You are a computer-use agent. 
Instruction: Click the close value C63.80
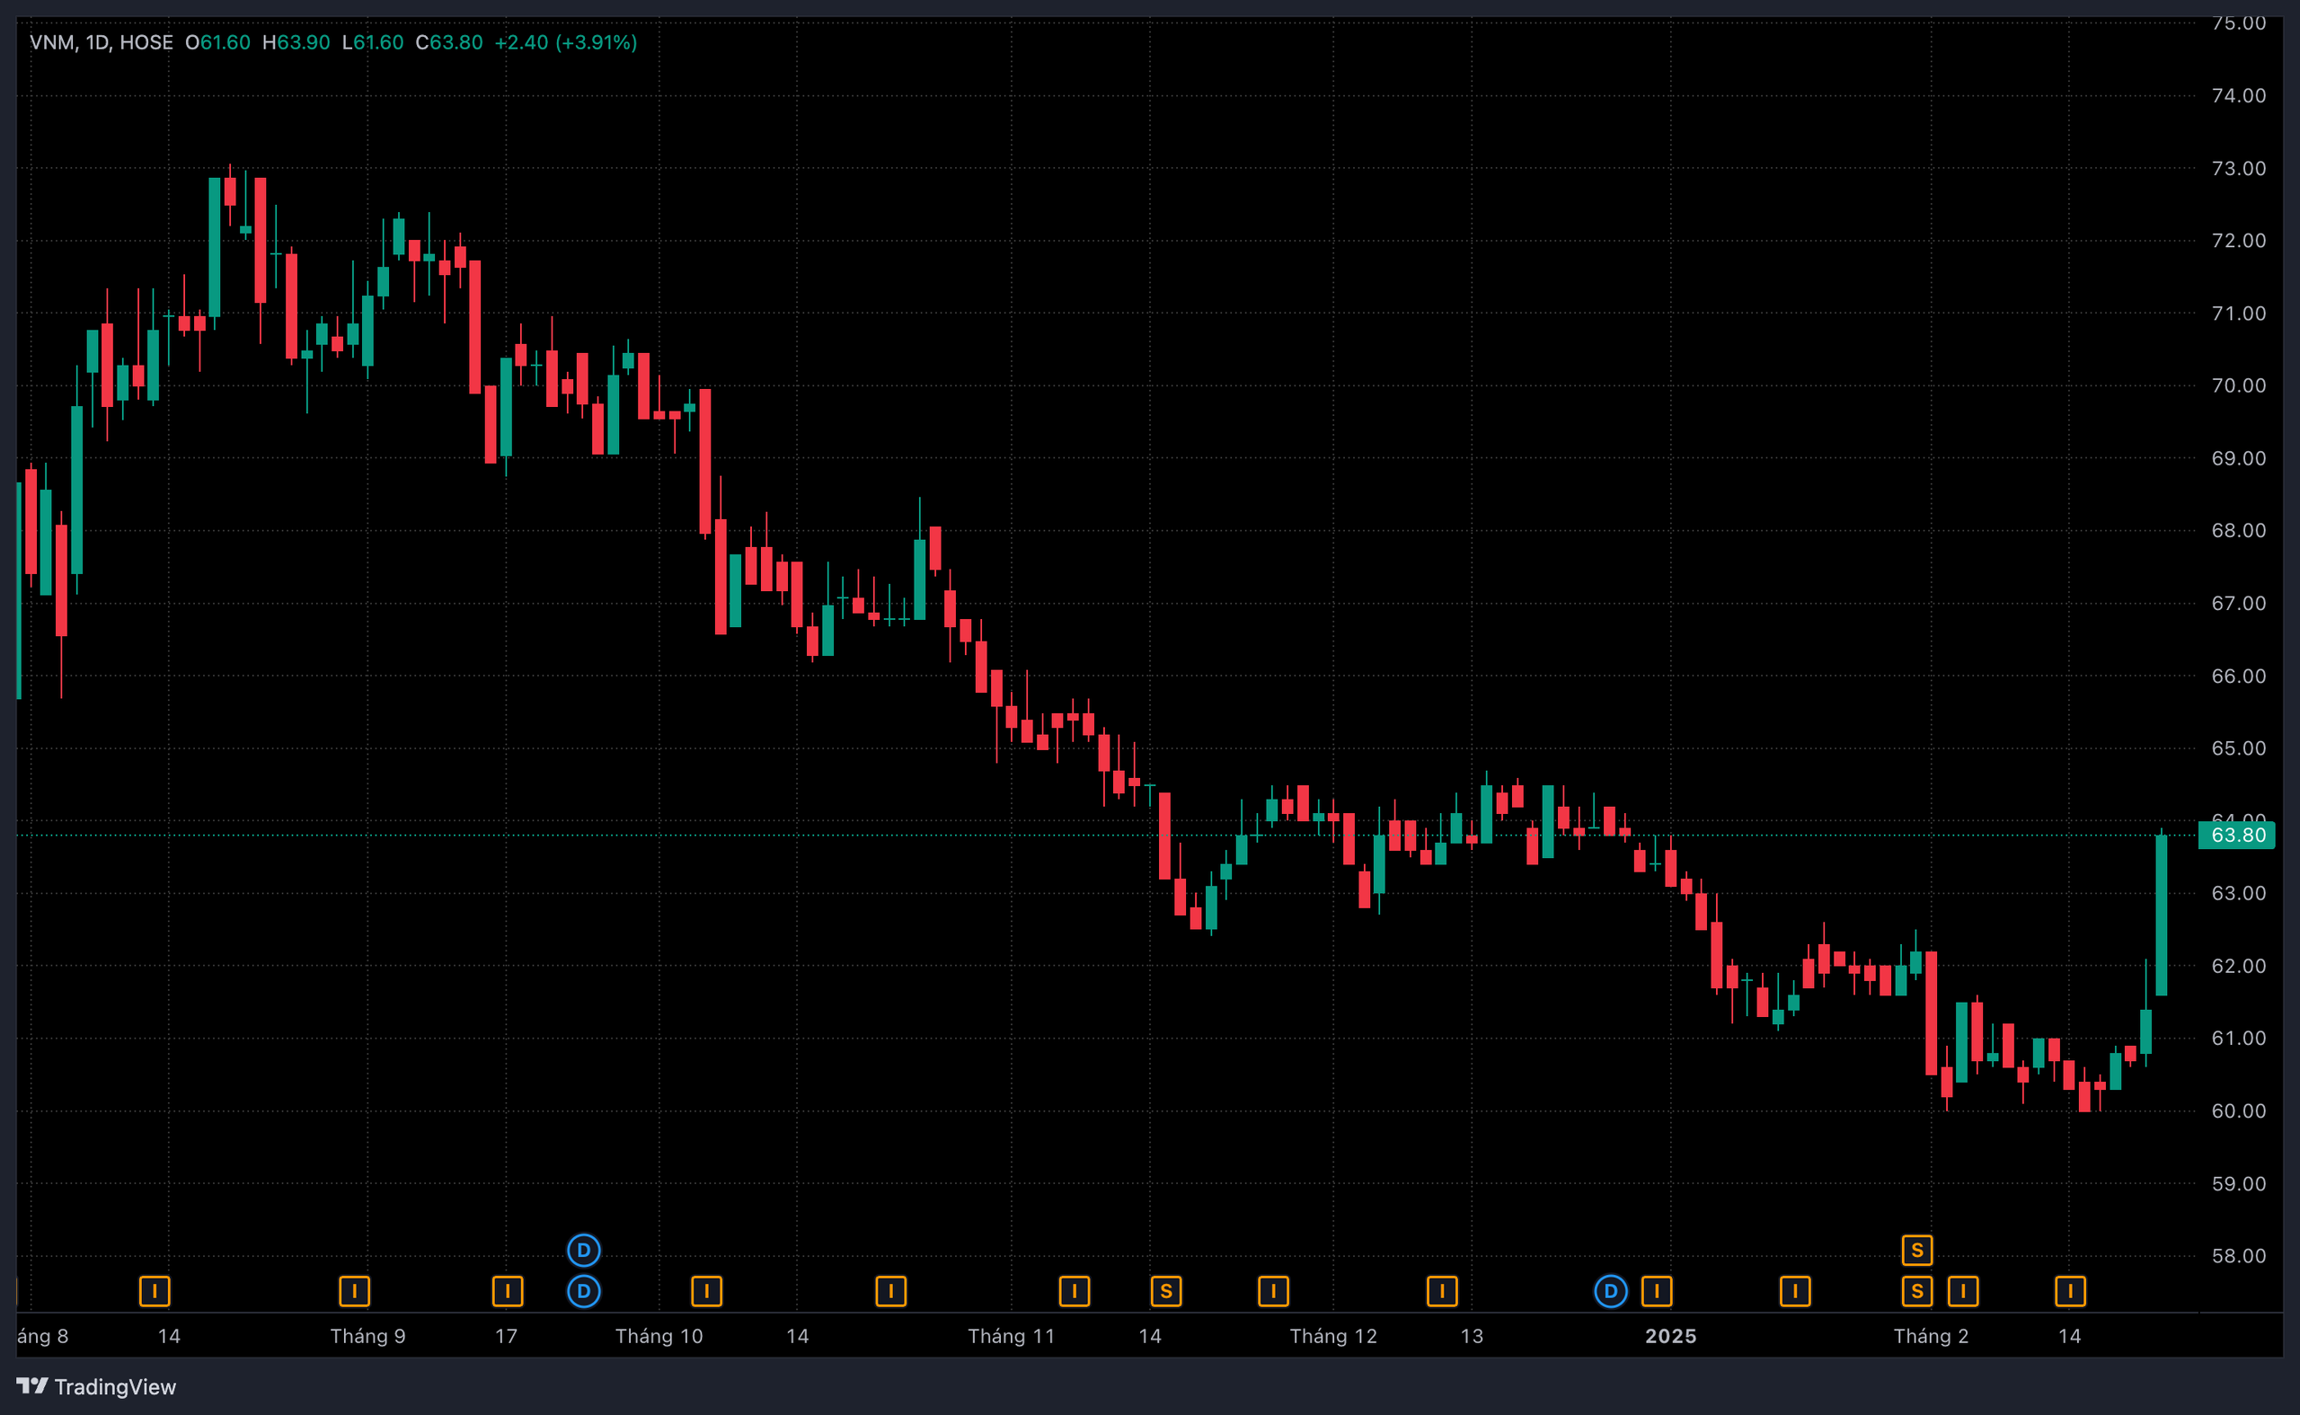(449, 42)
